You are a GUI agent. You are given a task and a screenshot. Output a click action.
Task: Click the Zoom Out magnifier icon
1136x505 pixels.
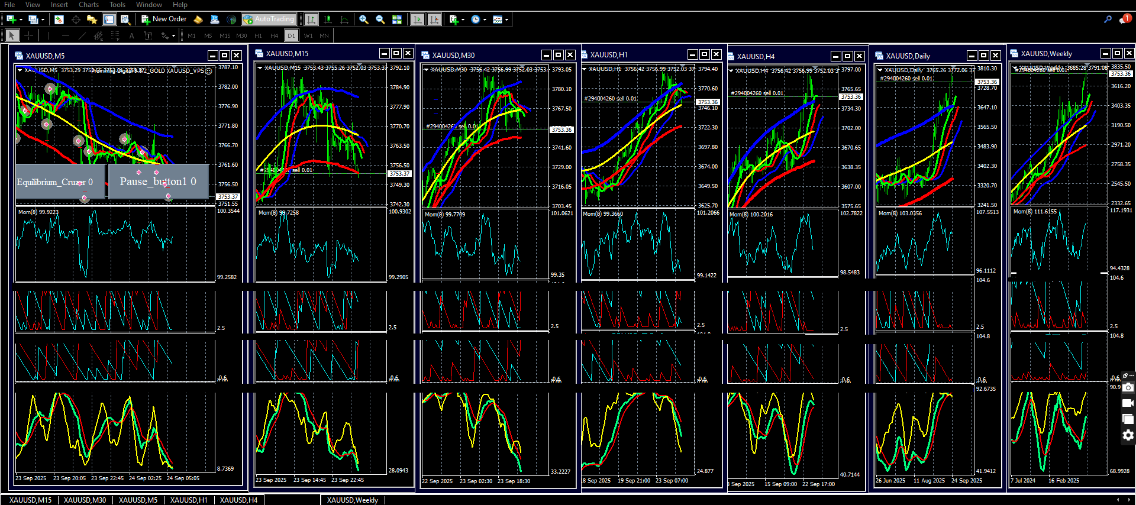(380, 20)
